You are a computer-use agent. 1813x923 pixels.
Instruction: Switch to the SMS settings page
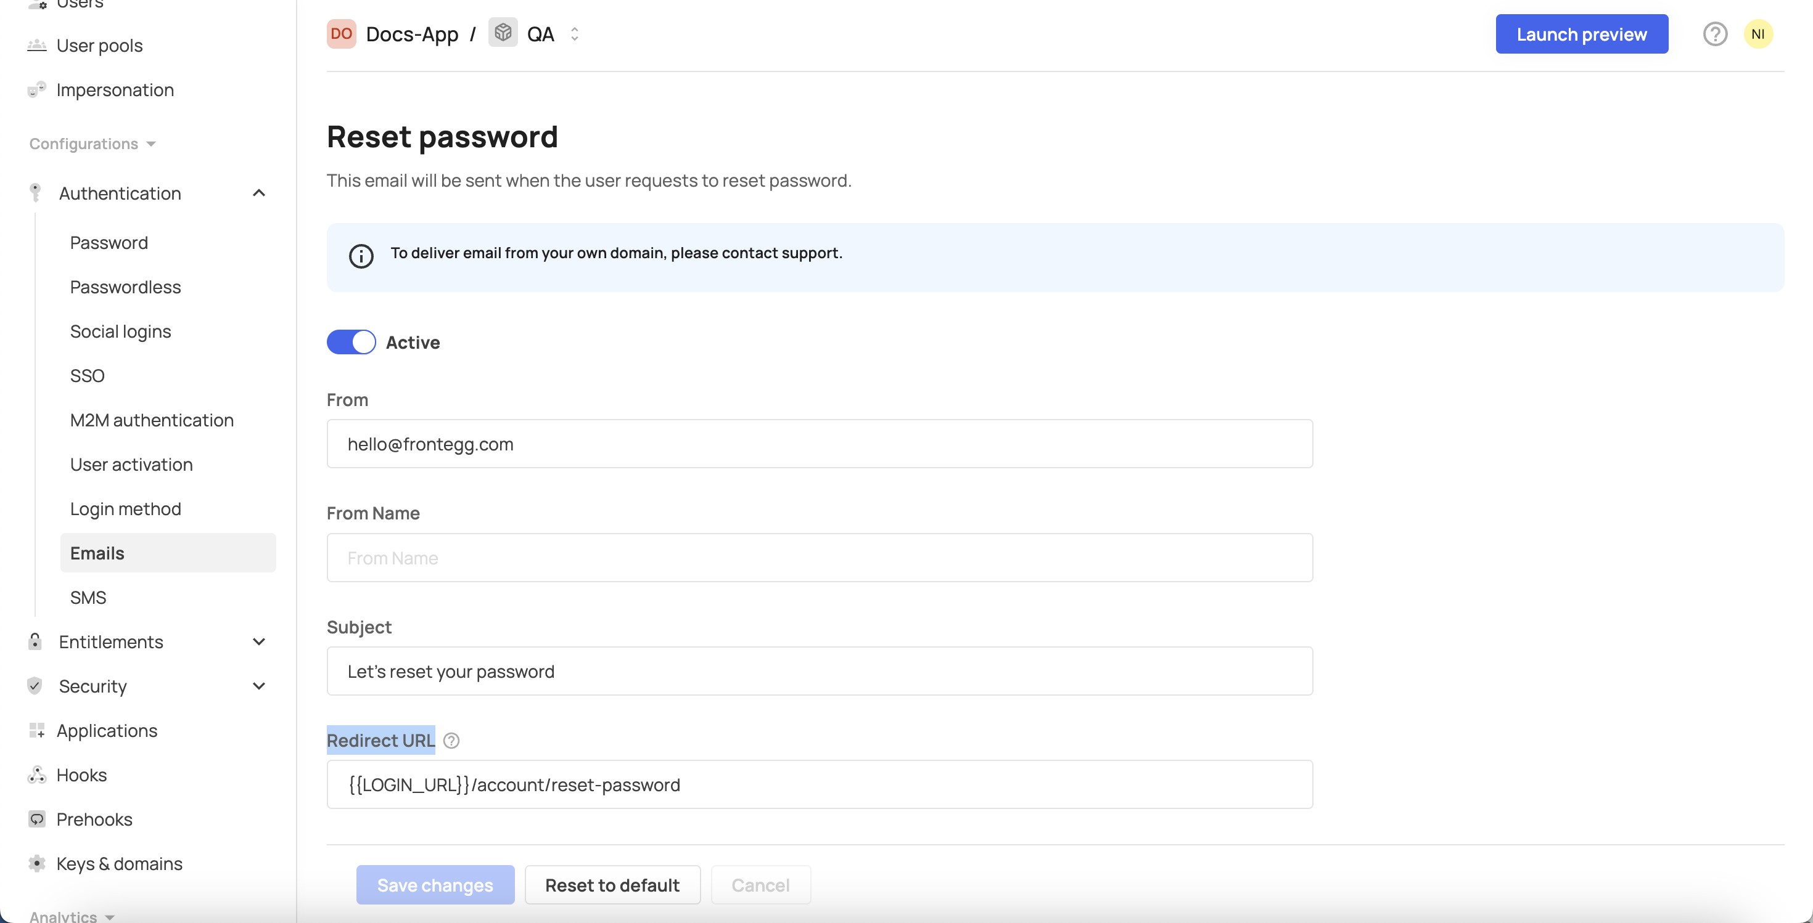88,597
